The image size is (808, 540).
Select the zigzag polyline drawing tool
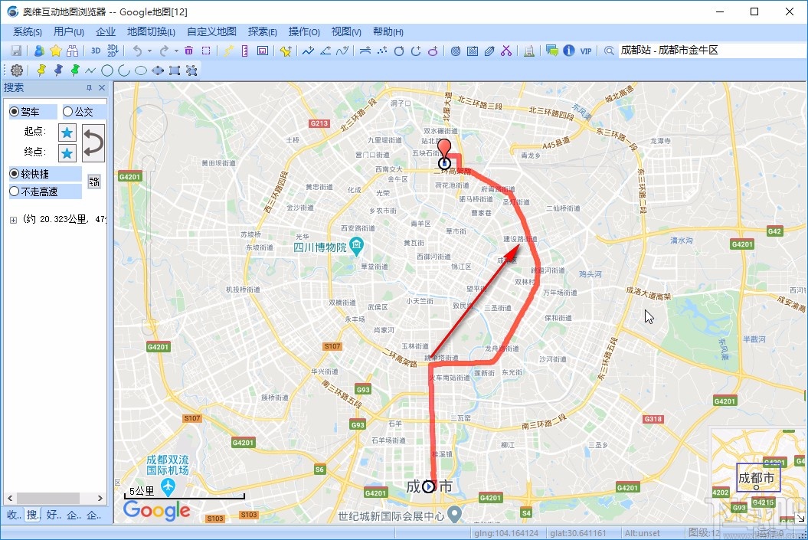pyautogui.click(x=90, y=70)
